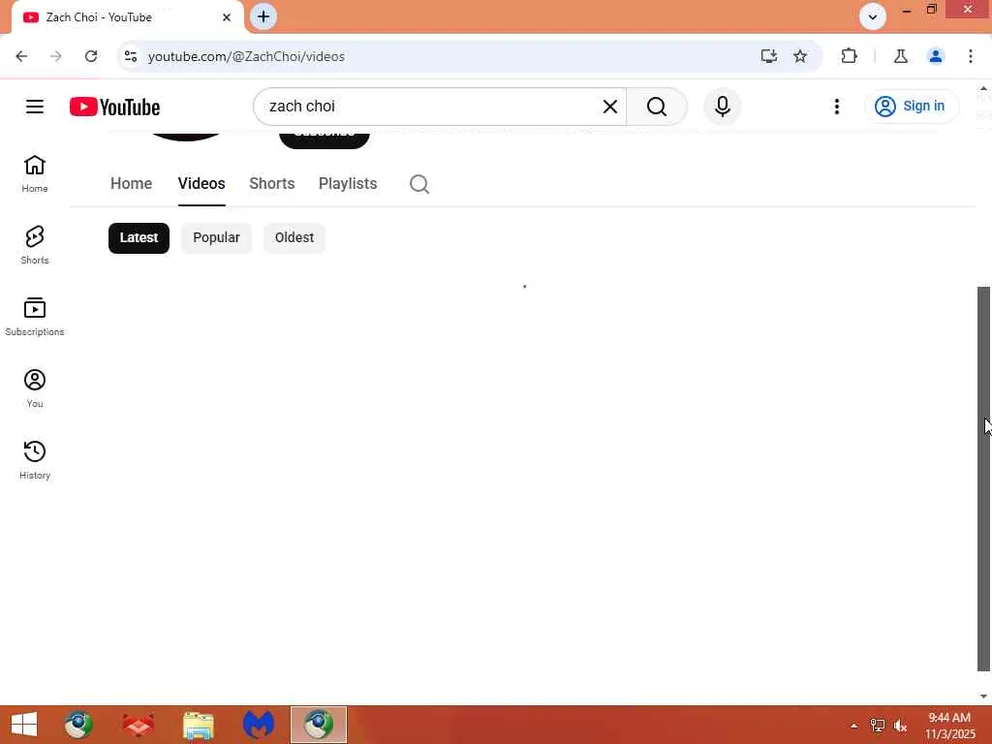Open the browser Extensions puzzle icon
The image size is (992, 744).
pos(849,56)
